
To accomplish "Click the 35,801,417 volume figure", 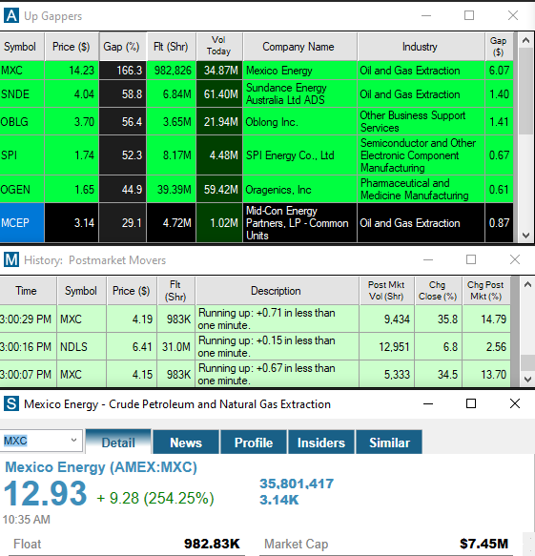I will point(297,484).
